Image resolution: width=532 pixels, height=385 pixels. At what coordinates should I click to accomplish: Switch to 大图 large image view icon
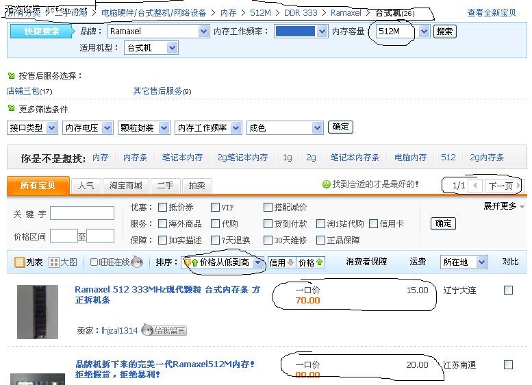coord(54,262)
